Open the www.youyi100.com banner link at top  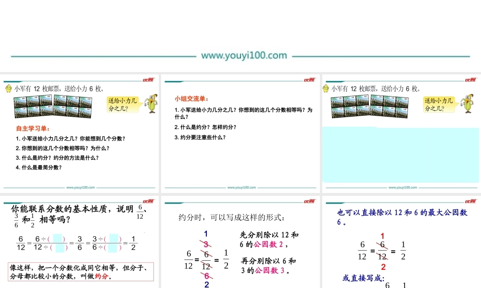pos(244,55)
